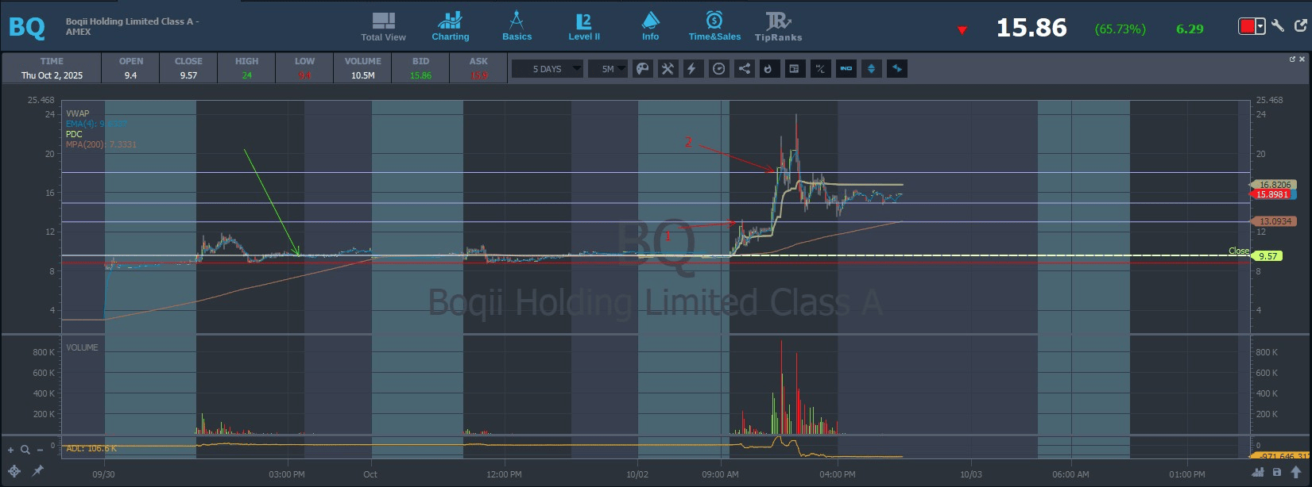Screen dimensions: 1312x487
Task: Open the 5M interval dropdown
Action: point(608,69)
